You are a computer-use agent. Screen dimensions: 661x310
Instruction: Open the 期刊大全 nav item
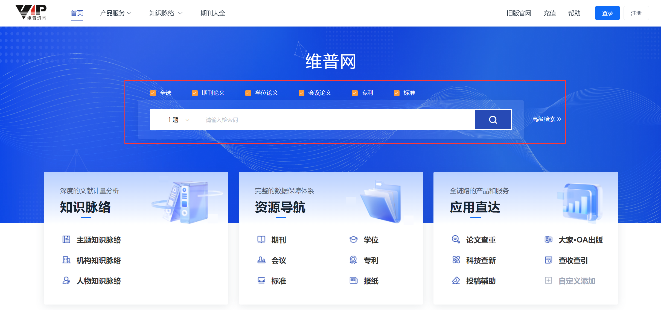tap(213, 13)
